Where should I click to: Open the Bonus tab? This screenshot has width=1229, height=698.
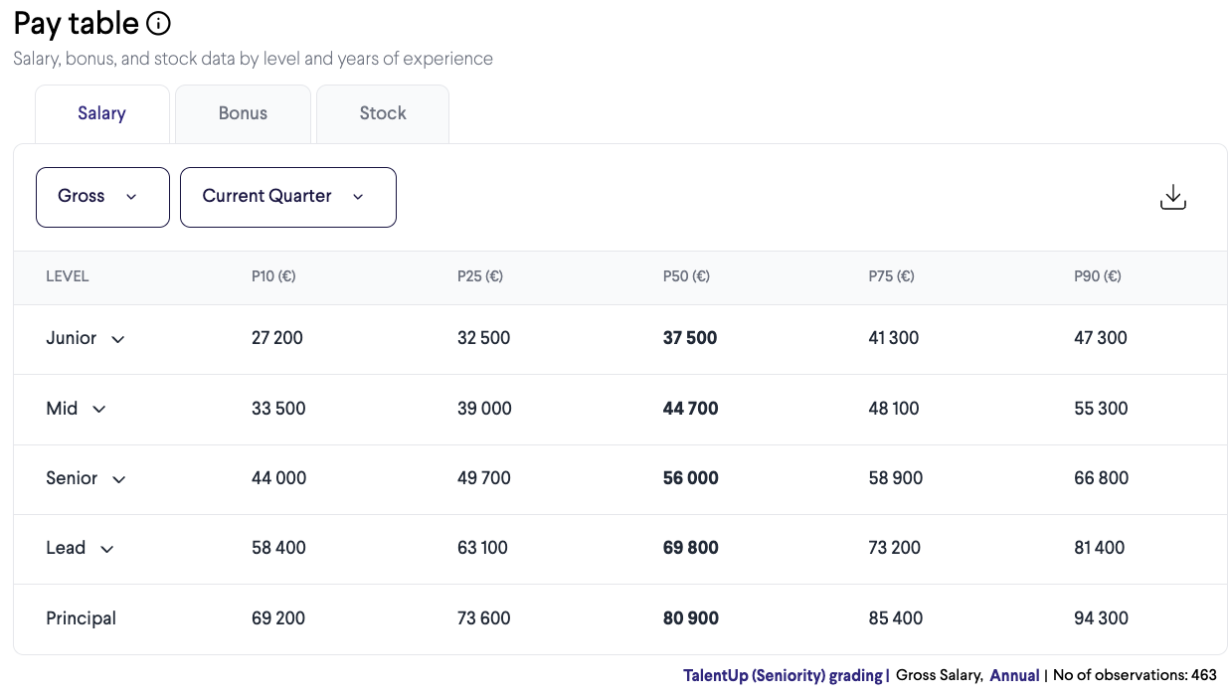click(243, 113)
